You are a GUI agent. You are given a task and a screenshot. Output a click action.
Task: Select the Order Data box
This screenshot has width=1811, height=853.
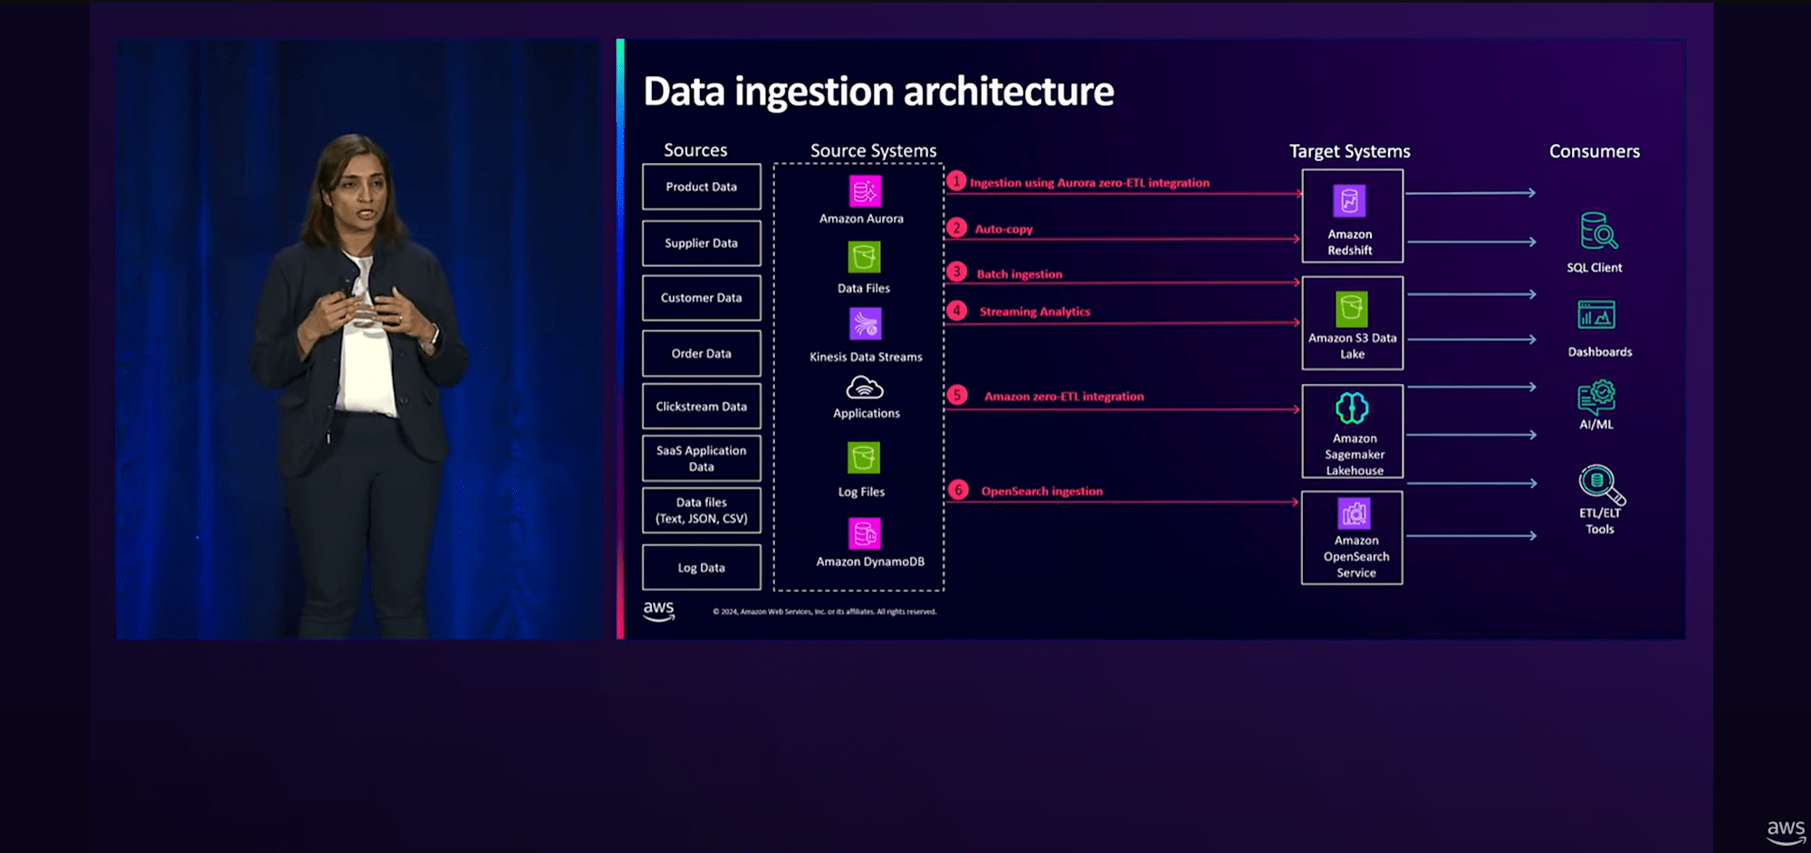pyautogui.click(x=702, y=353)
